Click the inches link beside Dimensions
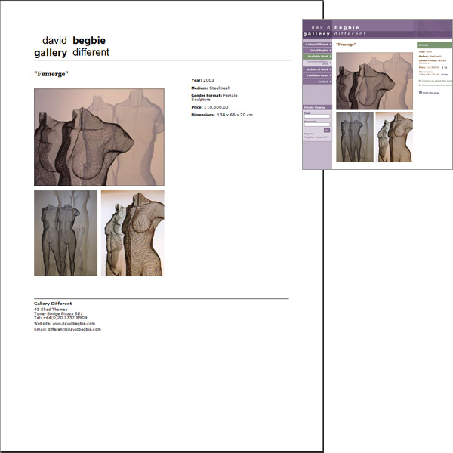Image resolution: width=453 pixels, height=453 pixels. click(445, 75)
